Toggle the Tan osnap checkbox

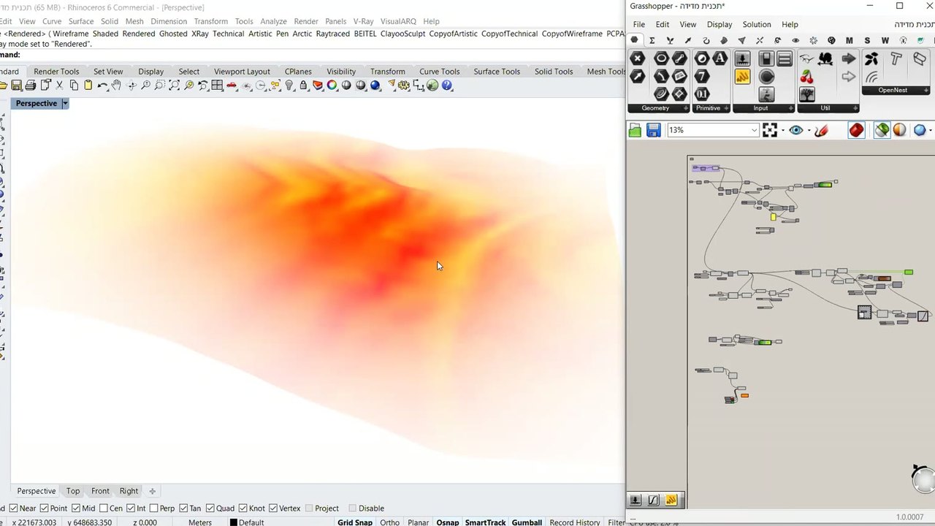[x=183, y=508]
